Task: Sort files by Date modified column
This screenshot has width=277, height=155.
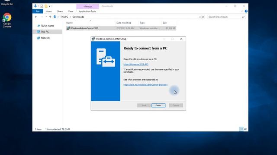Action: (x=127, y=23)
